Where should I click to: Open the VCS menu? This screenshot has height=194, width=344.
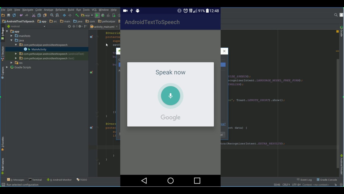point(94,10)
